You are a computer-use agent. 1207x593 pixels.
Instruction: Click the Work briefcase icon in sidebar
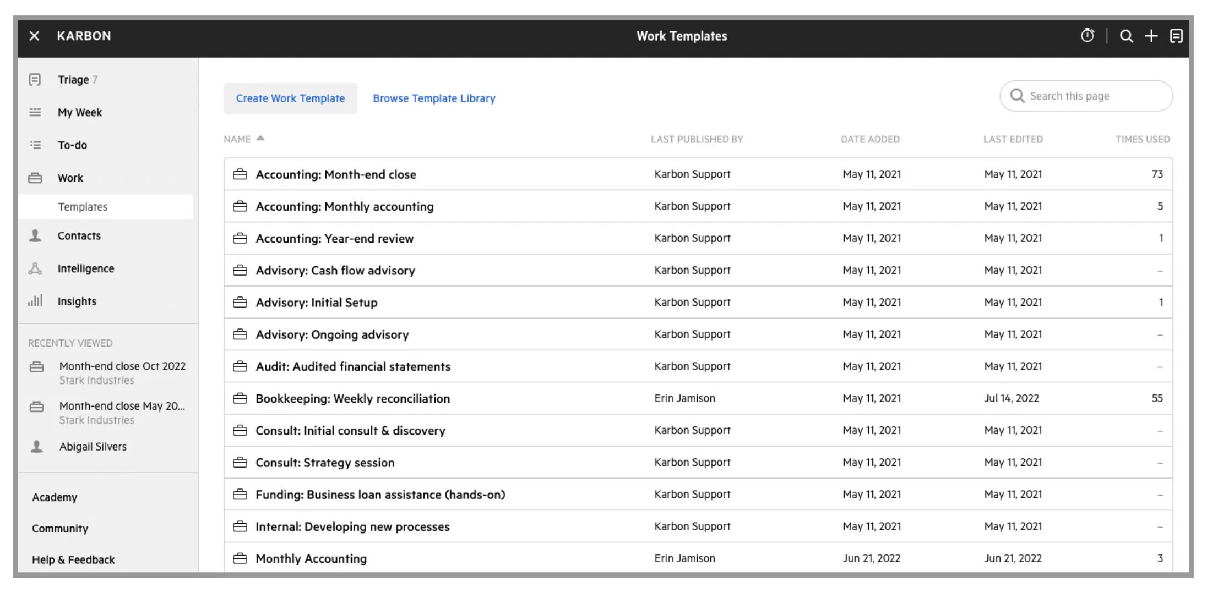tap(35, 178)
